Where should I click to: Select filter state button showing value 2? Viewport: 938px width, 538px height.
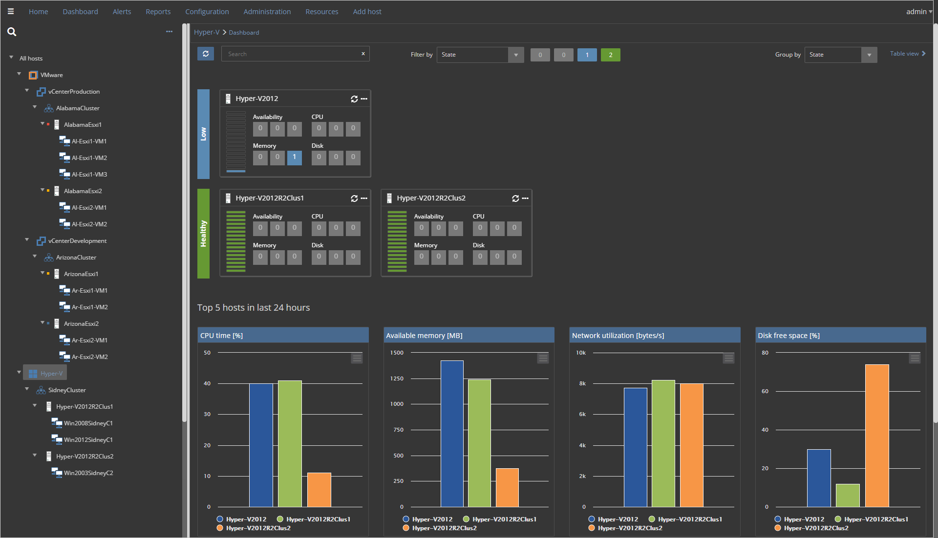(610, 54)
